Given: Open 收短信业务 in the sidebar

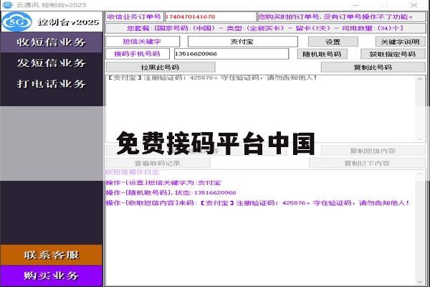Looking at the screenshot, I should coord(52,42).
